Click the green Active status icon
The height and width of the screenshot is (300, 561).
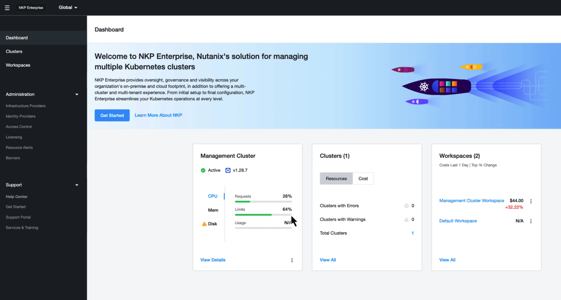203,170
